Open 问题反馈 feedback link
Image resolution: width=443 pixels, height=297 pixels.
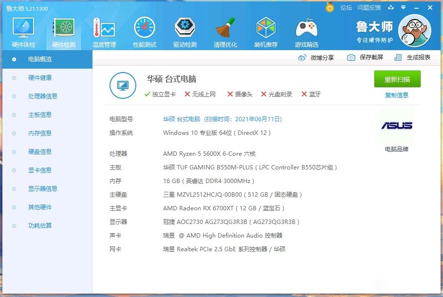(x=369, y=8)
